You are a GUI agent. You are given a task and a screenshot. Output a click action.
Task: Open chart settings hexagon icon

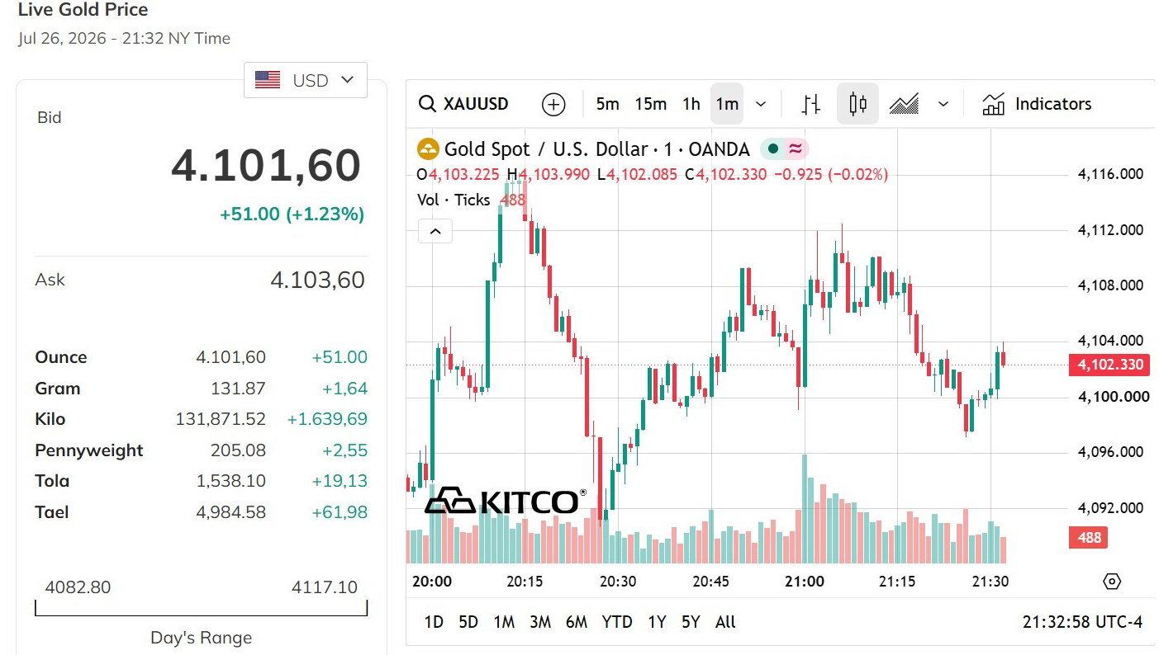(x=1112, y=581)
